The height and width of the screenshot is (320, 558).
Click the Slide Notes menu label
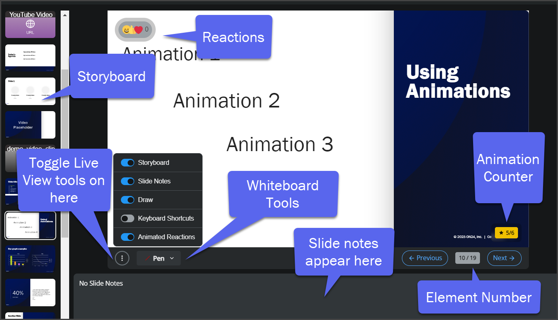tap(154, 181)
